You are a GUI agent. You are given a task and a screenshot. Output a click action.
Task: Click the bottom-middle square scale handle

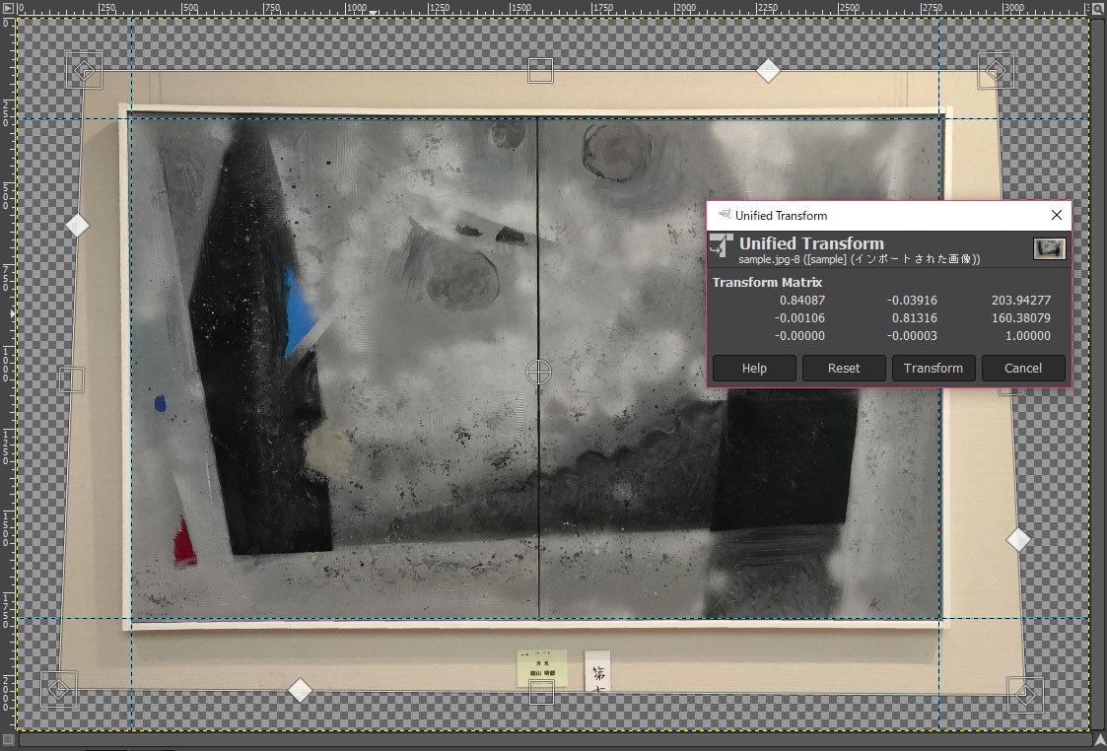click(541, 693)
